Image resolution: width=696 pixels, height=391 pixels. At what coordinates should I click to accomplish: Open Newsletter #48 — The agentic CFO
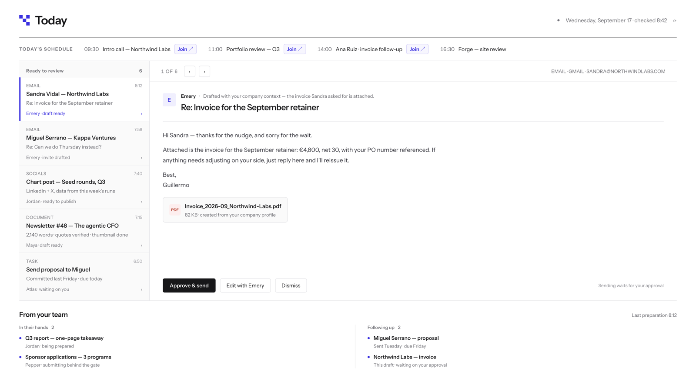84,231
